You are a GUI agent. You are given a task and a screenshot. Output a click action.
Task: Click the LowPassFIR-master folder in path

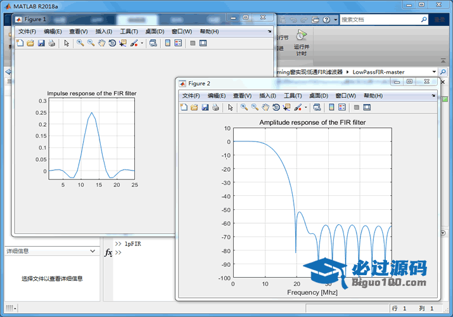pyautogui.click(x=378, y=72)
